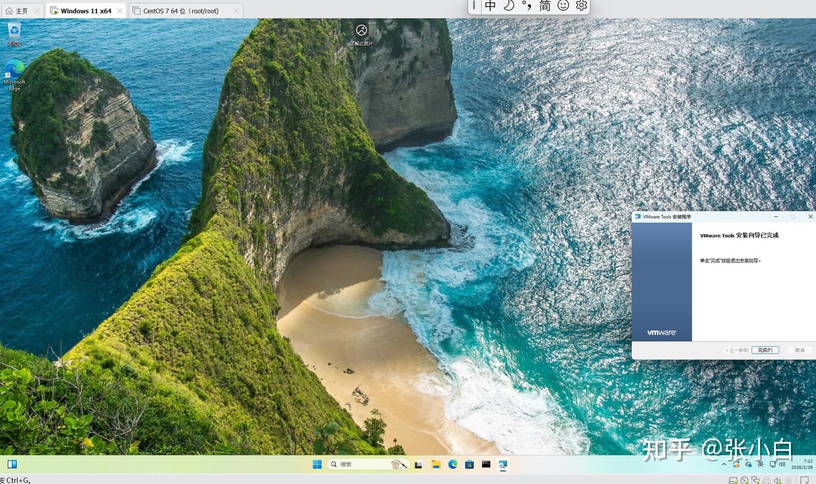The height and width of the screenshot is (484, 816).
Task: Toggle the IME half-moon width mode
Action: pyautogui.click(x=509, y=6)
